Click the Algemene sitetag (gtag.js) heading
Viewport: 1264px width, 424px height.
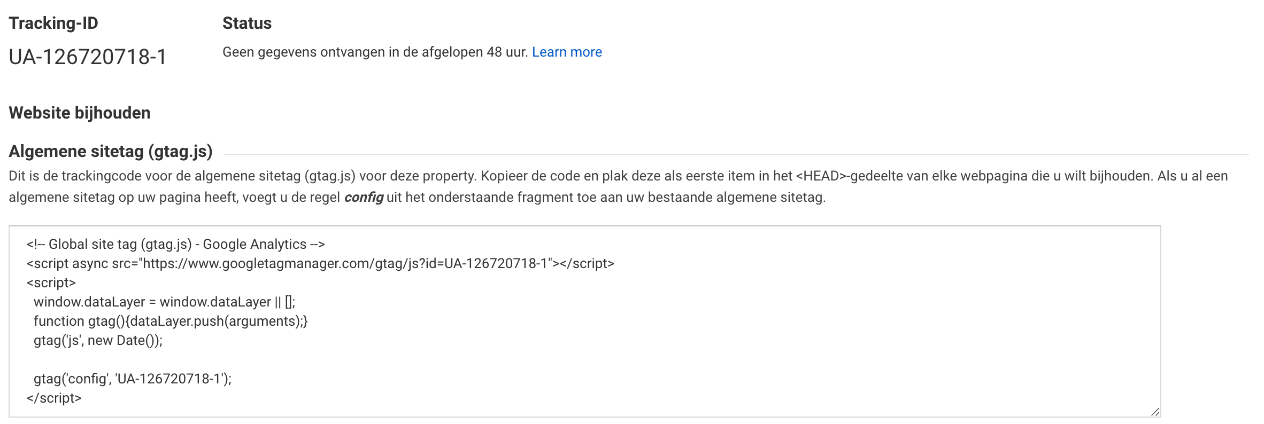111,151
